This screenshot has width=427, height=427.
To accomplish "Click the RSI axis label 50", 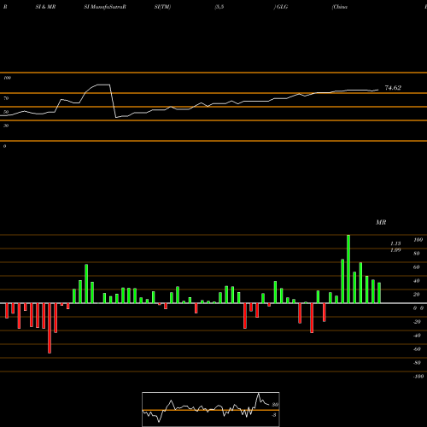I will [6, 112].
